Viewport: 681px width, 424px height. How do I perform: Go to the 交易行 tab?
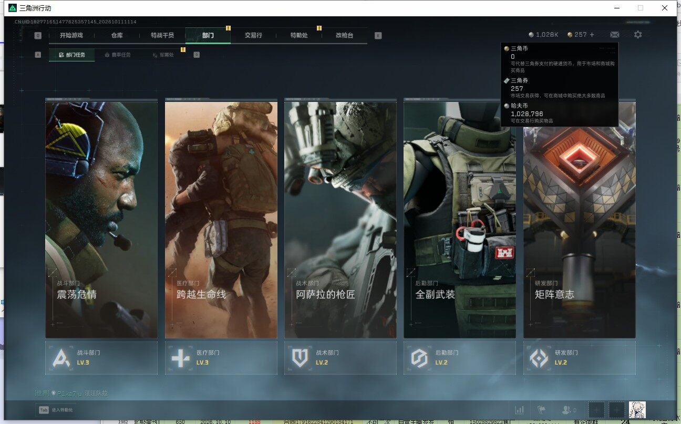(253, 36)
